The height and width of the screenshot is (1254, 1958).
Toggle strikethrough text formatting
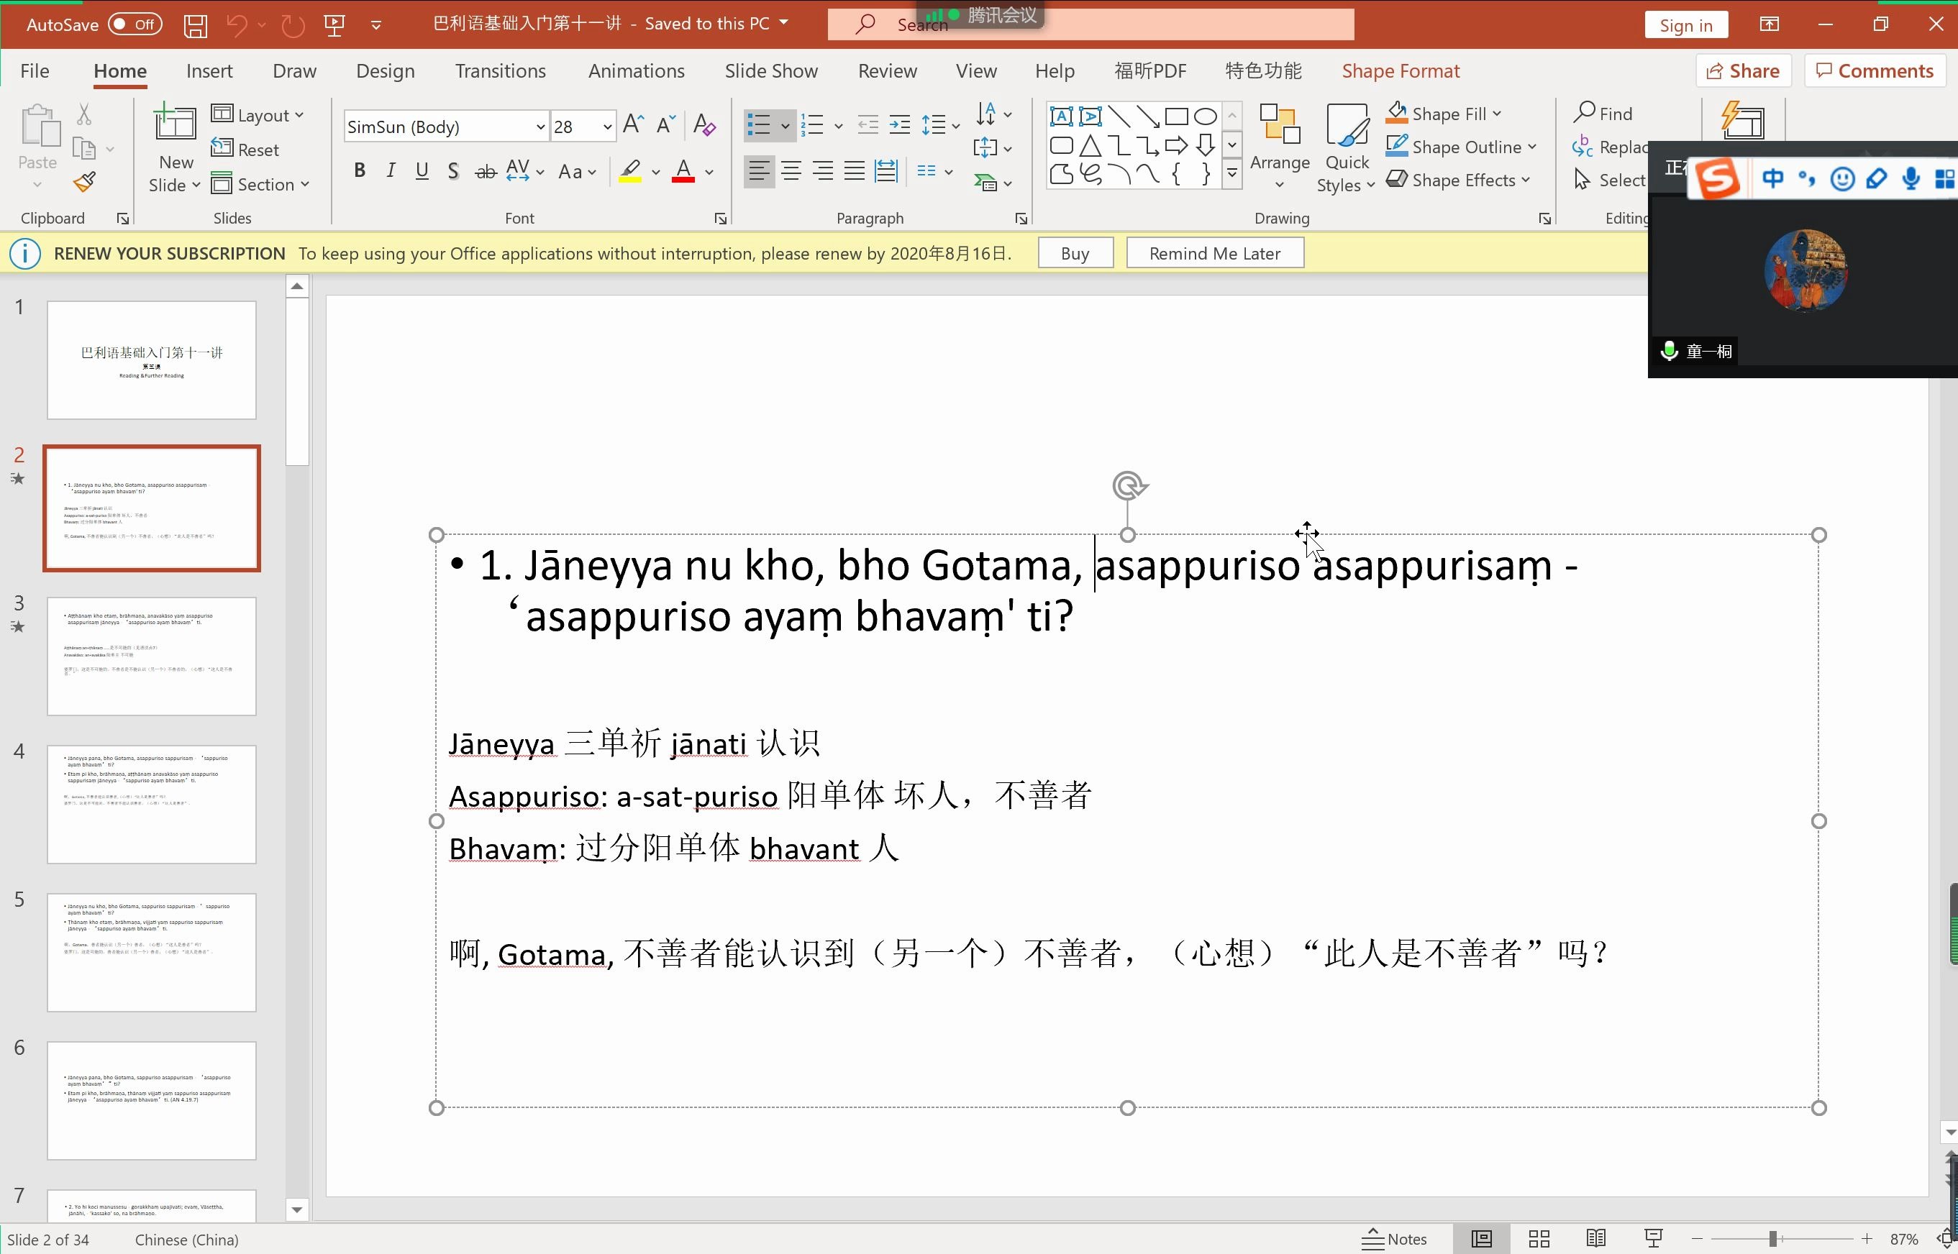pyautogui.click(x=487, y=171)
